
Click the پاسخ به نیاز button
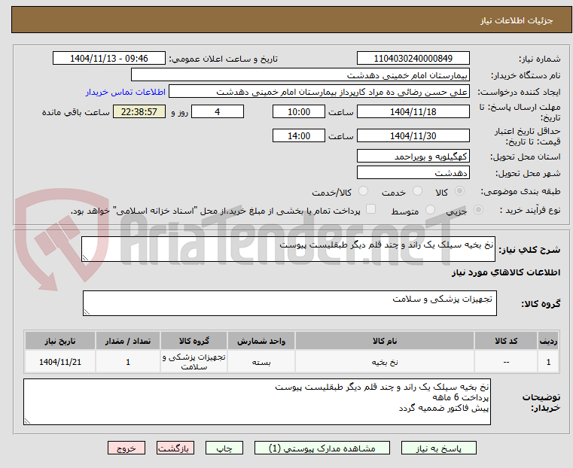(438, 448)
